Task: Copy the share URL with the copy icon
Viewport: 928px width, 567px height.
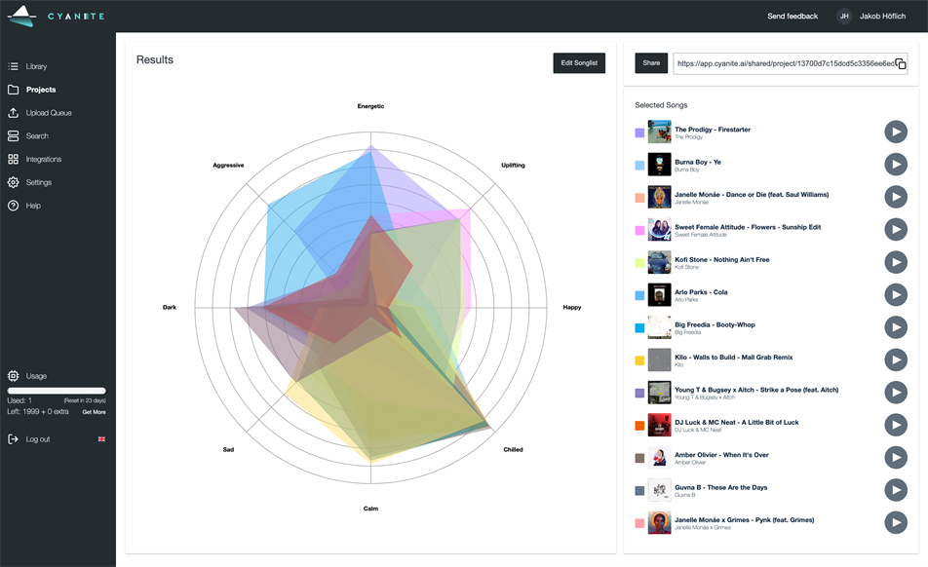Action: click(x=901, y=63)
